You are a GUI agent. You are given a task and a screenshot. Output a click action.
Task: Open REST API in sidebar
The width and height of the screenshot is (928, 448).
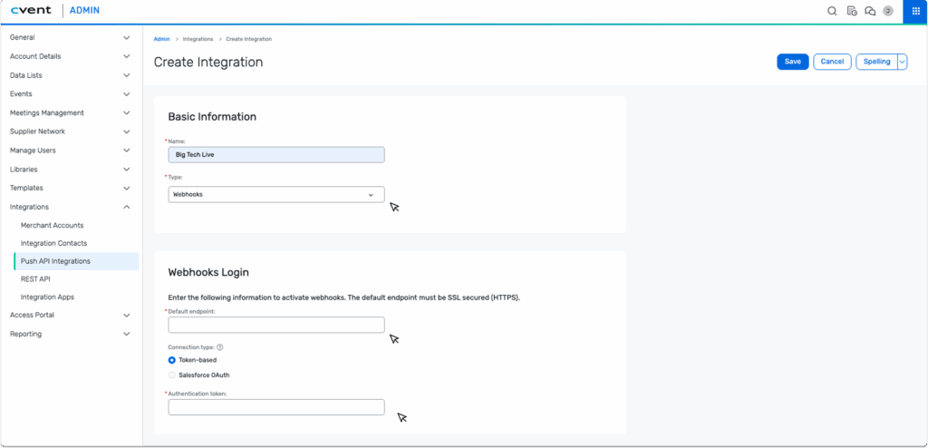tap(35, 279)
